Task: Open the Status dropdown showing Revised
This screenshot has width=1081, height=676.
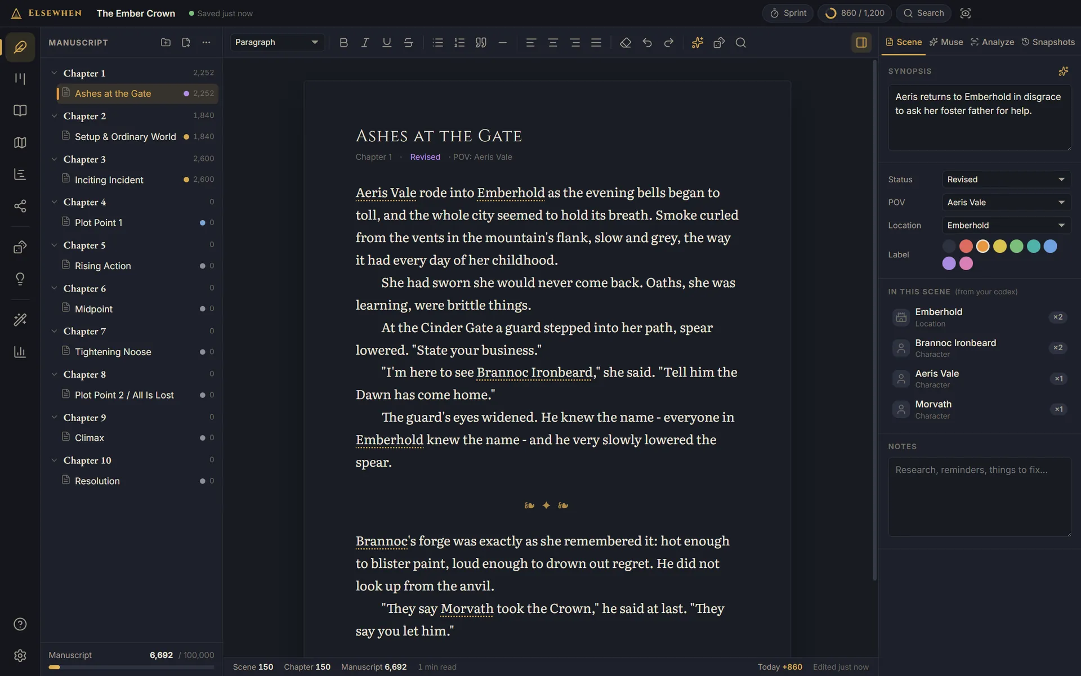Action: coord(1007,180)
